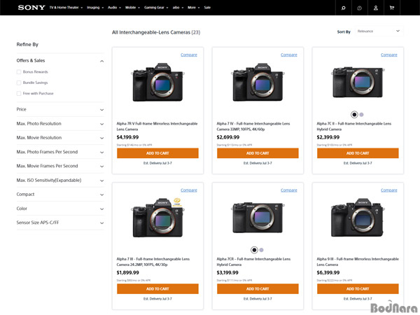The width and height of the screenshot is (420, 315).
Task: Check Bonus Rewards filter
Action: coord(19,72)
